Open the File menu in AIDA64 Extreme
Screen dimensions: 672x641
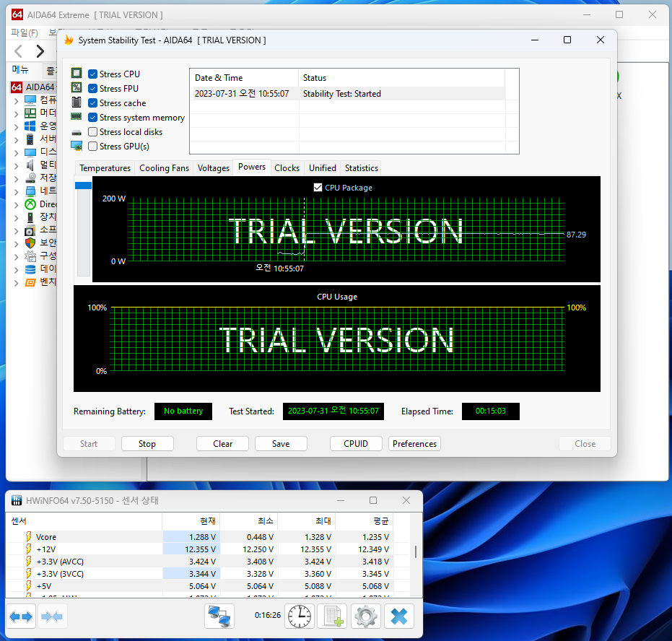pyautogui.click(x=25, y=32)
